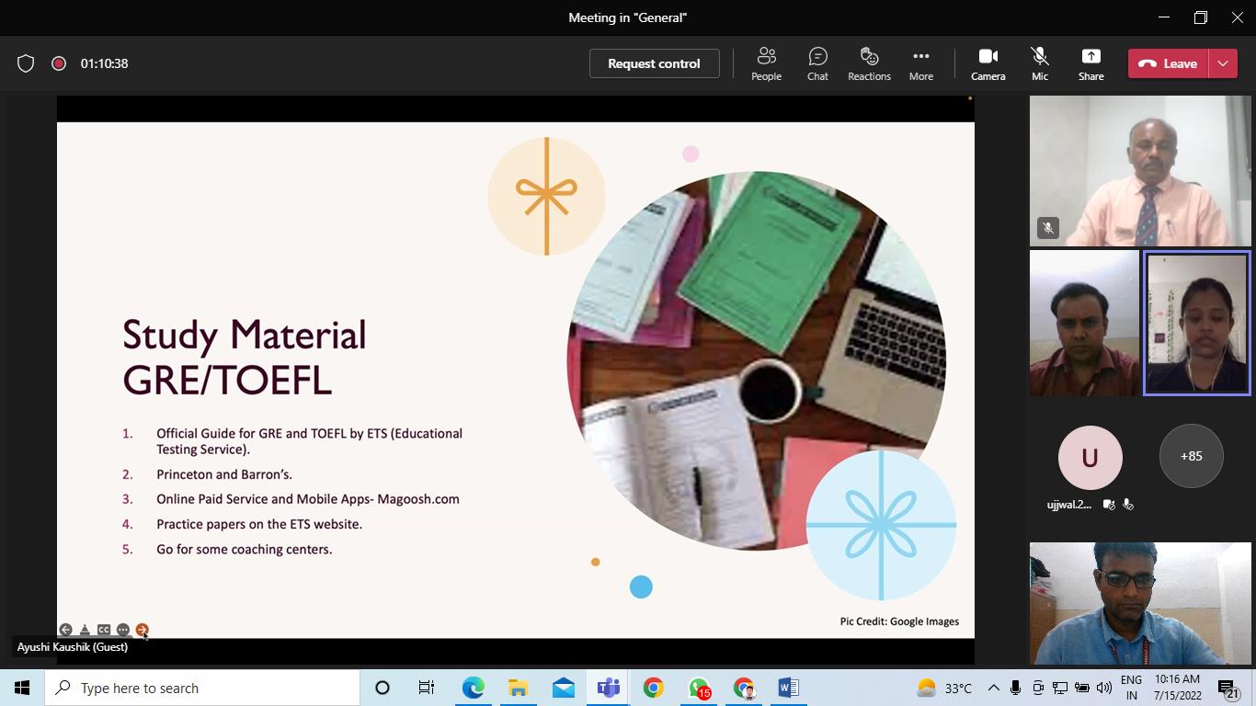The width and height of the screenshot is (1256, 706).
Task: Unmute the Mic
Action: click(1039, 63)
